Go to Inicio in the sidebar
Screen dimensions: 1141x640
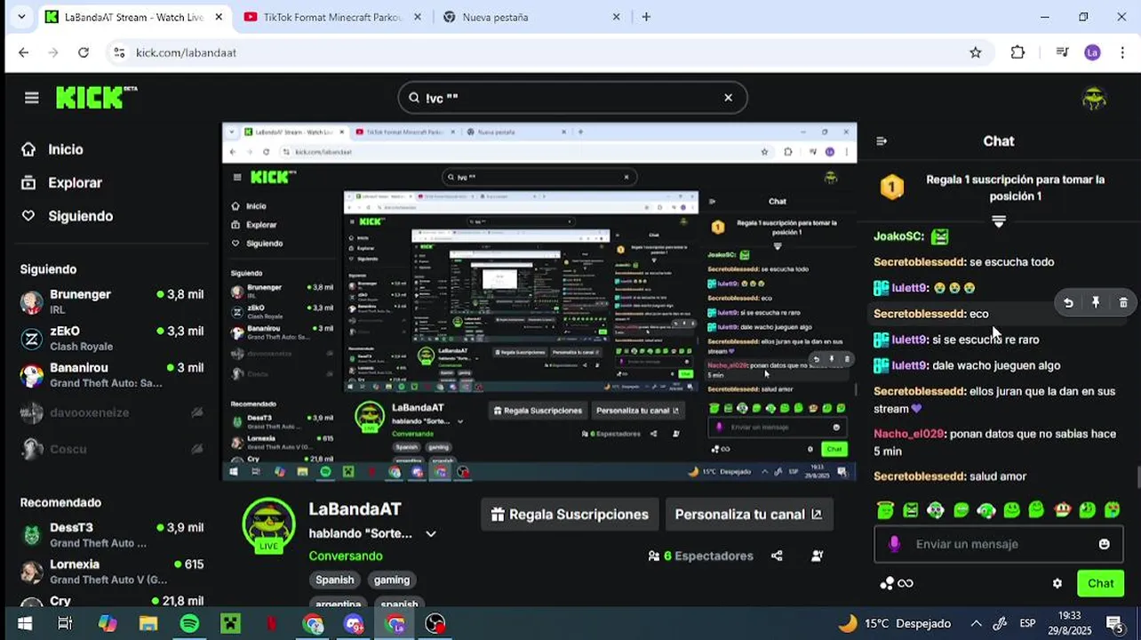pos(65,149)
